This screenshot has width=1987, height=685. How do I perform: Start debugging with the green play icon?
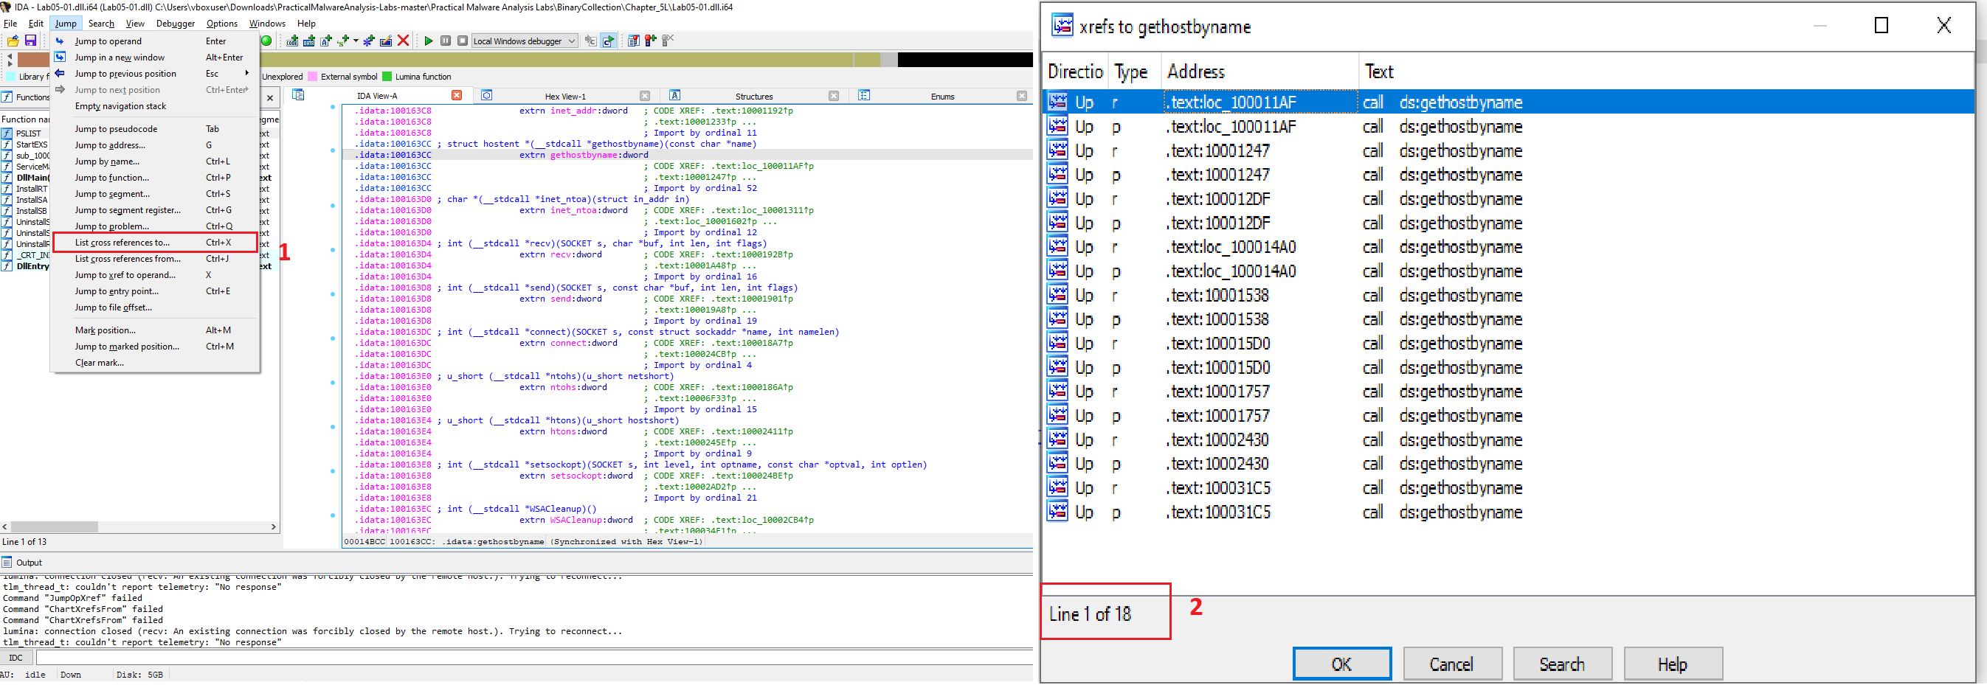[x=429, y=41]
